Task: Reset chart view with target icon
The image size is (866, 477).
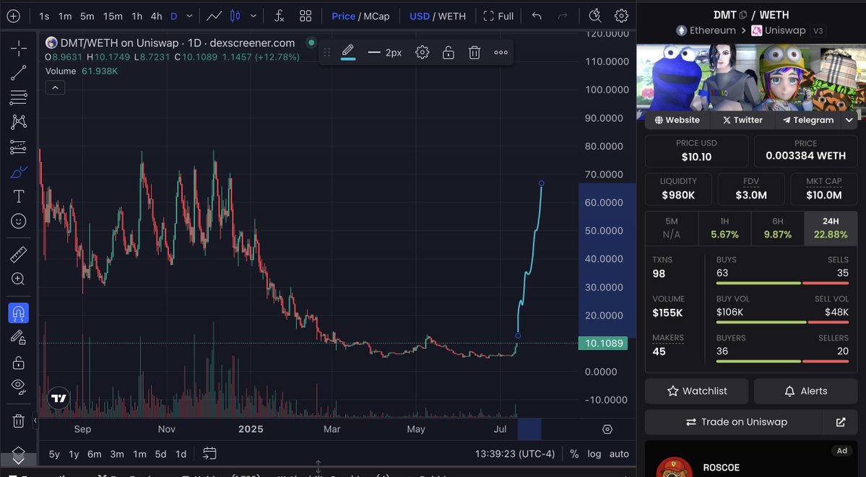Action: click(x=607, y=429)
